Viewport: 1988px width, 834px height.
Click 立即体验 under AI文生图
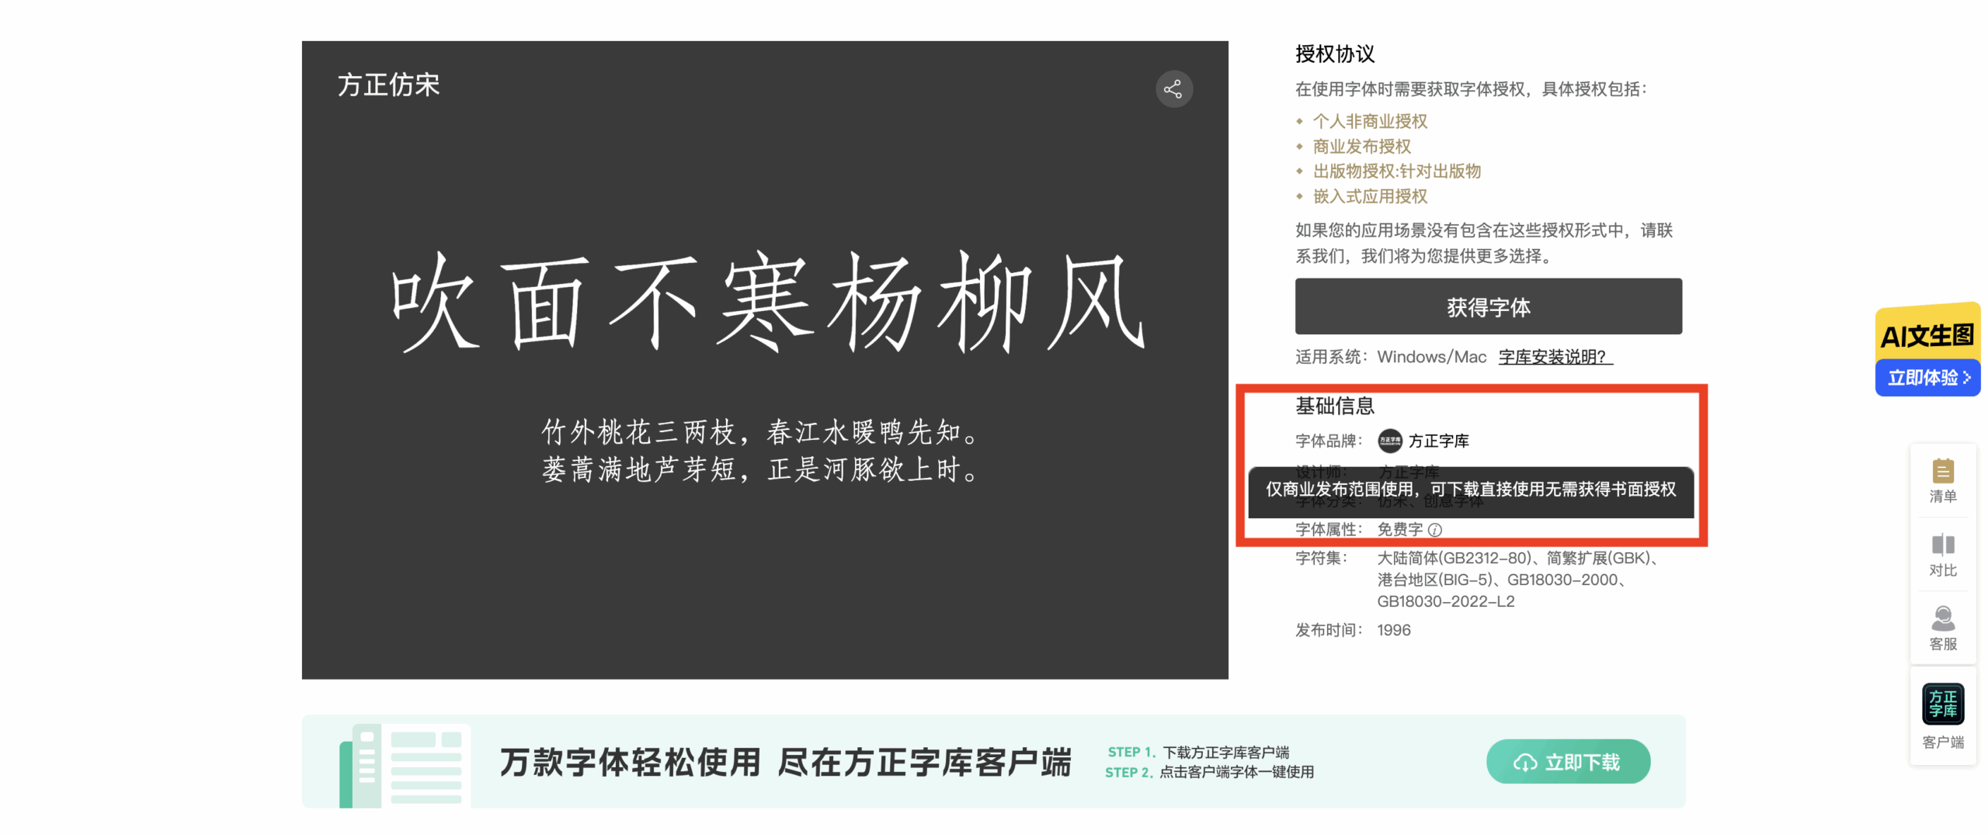coord(1928,378)
